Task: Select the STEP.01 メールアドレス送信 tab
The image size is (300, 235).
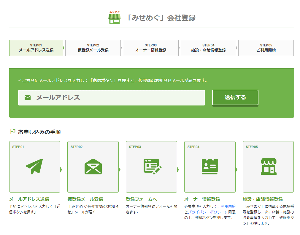Action: coord(36,48)
